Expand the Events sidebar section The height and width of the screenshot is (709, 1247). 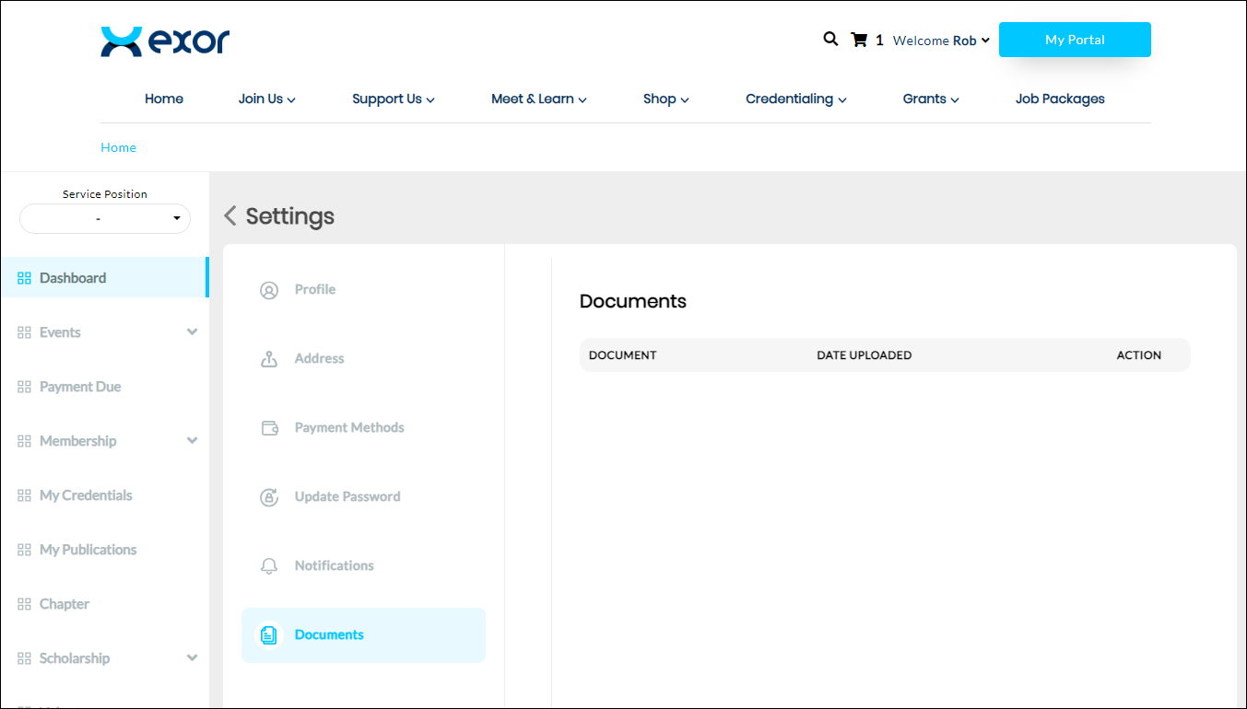[x=192, y=332]
